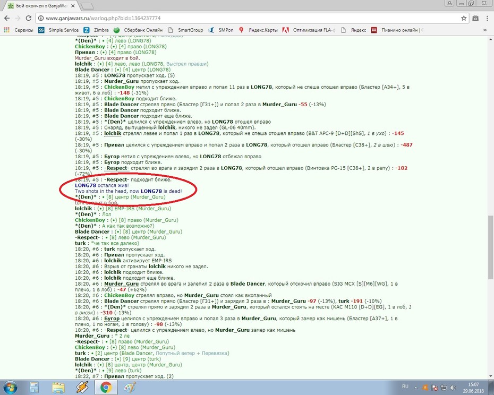Open Action Center flag icon
494x395 pixels.
[434, 388]
